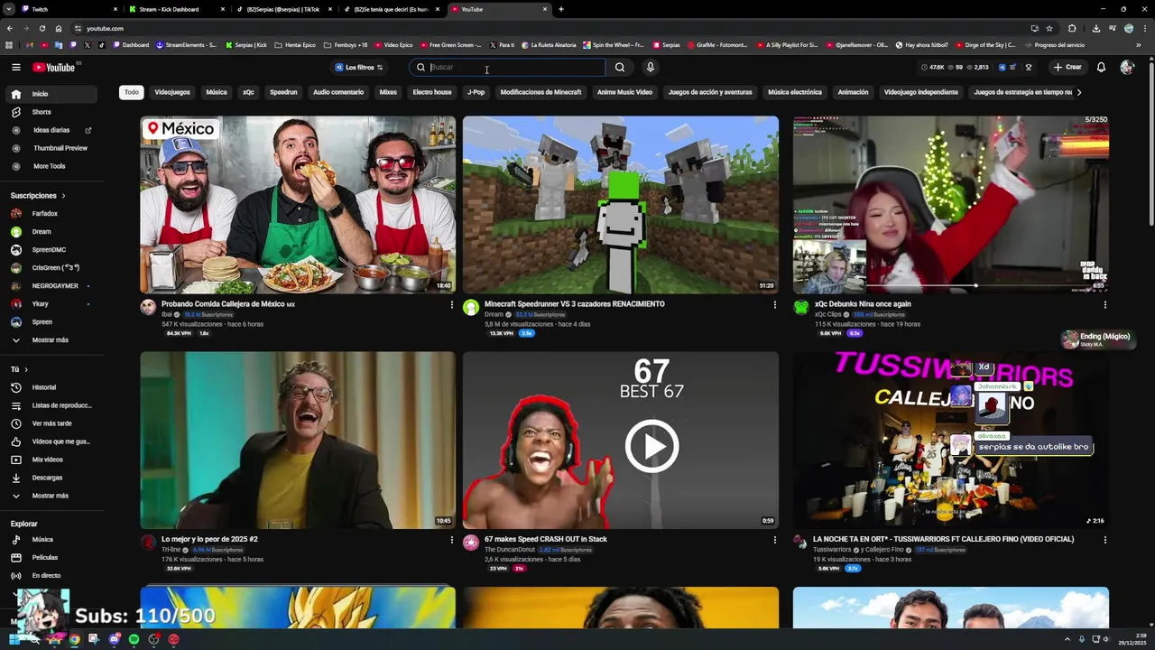Reload the page with browser refresh button
Viewport: 1155px width, 650px height.
tap(41, 28)
